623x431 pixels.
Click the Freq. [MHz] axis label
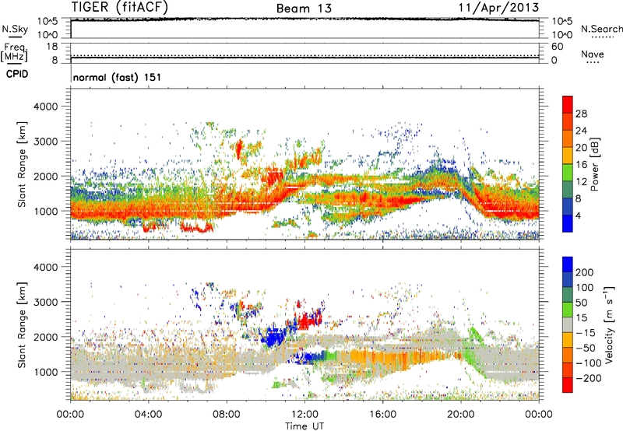tap(14, 52)
